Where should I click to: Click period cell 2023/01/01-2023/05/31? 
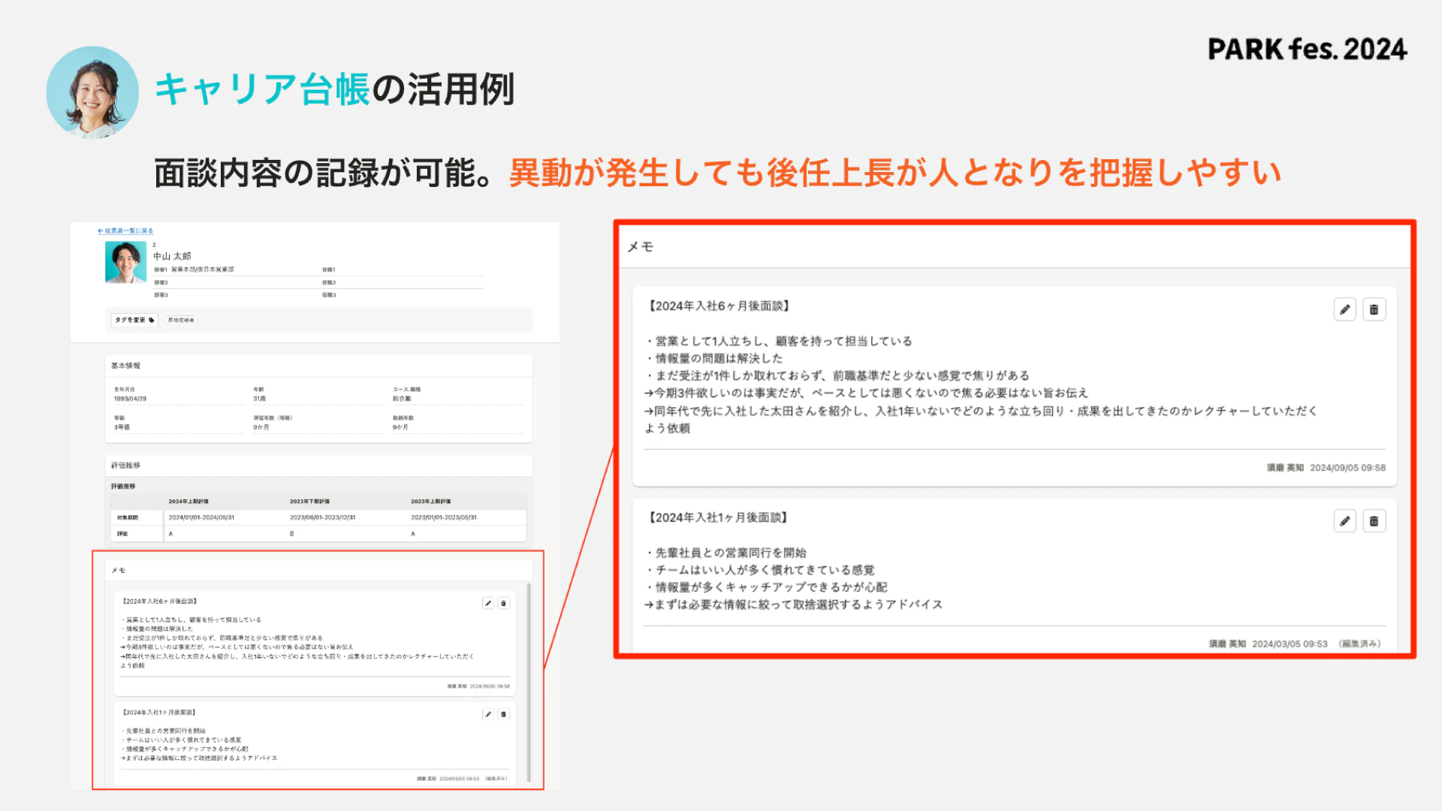(x=444, y=517)
